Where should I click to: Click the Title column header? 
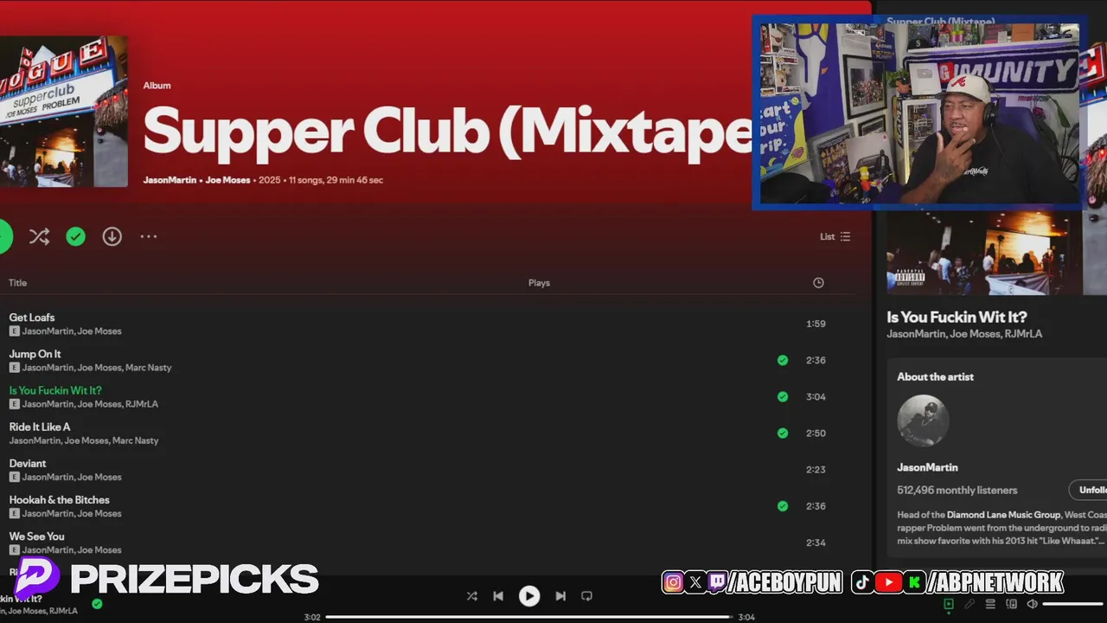coord(17,283)
